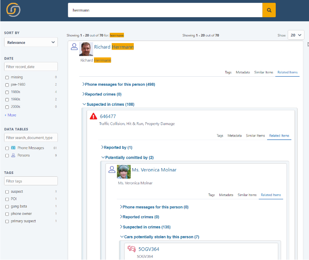The image size is (309, 260).
Task: Click the herrmann search input field
Action: pos(165,10)
